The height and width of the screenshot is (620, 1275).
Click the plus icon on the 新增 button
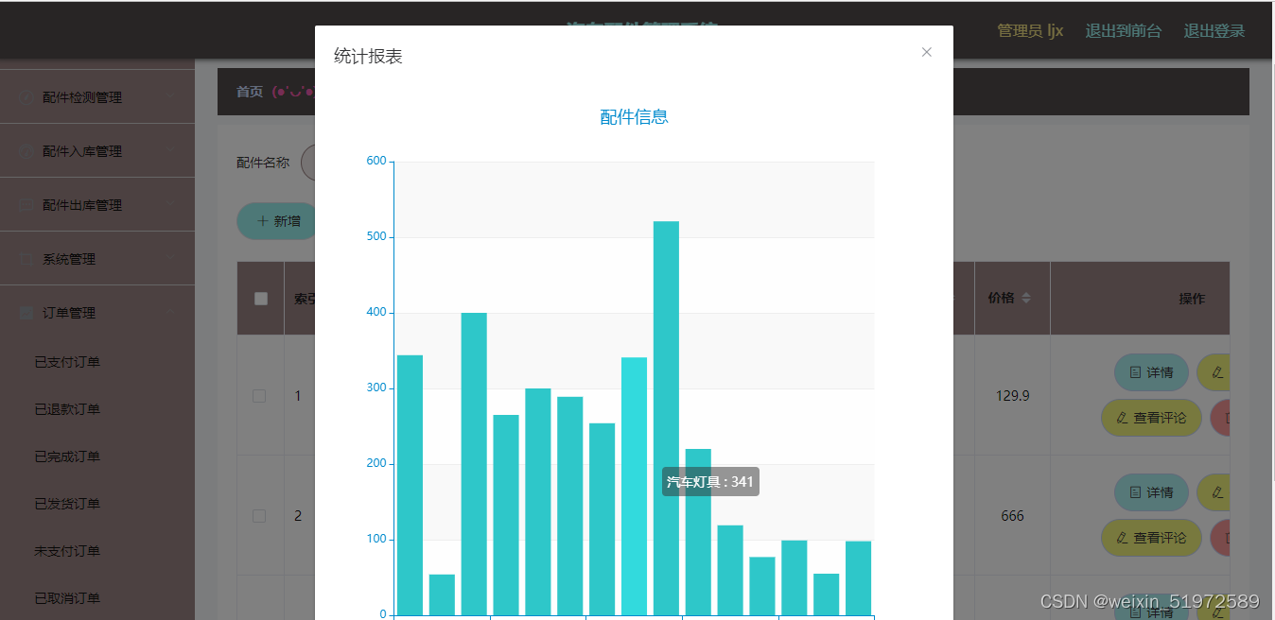pyautogui.click(x=263, y=220)
